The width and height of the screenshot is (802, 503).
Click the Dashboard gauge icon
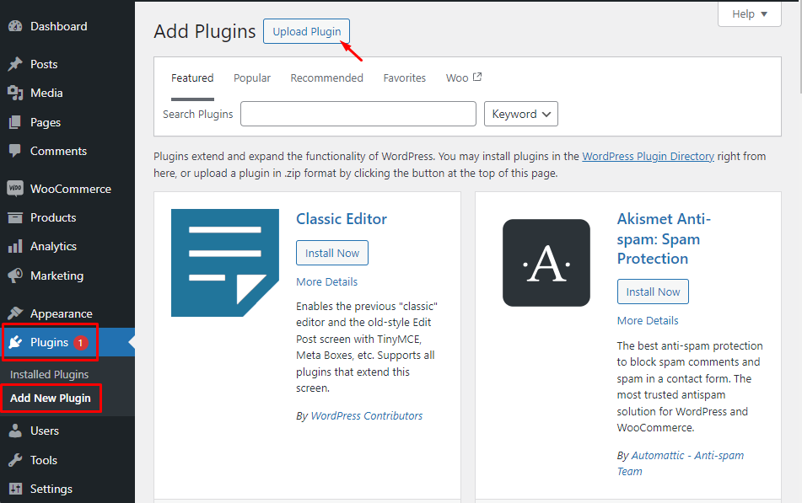click(x=15, y=26)
